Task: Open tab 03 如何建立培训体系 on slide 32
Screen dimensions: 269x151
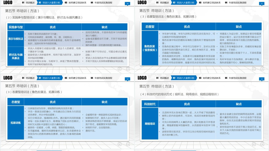Action: coord(75,78)
